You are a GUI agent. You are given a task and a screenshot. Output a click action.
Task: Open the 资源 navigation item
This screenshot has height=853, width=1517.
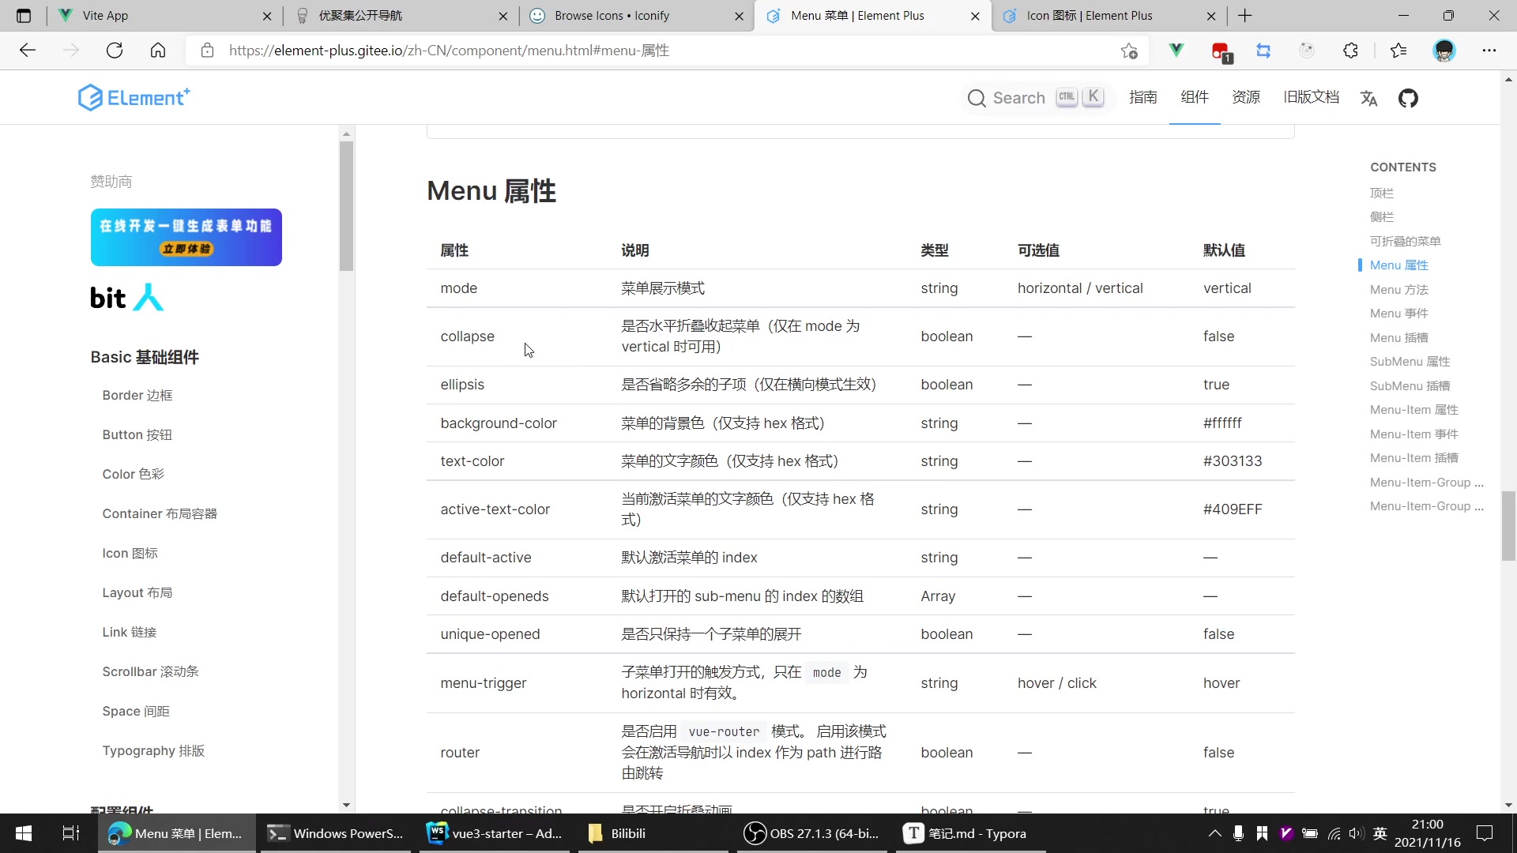point(1245,97)
